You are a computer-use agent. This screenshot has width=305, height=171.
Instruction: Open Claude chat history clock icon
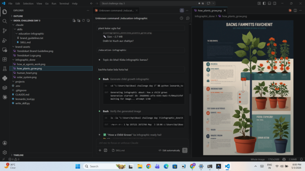[x=181, y=18]
